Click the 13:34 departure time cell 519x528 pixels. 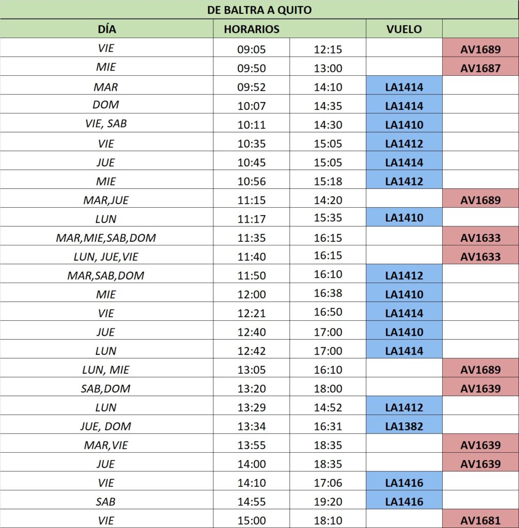click(x=252, y=426)
